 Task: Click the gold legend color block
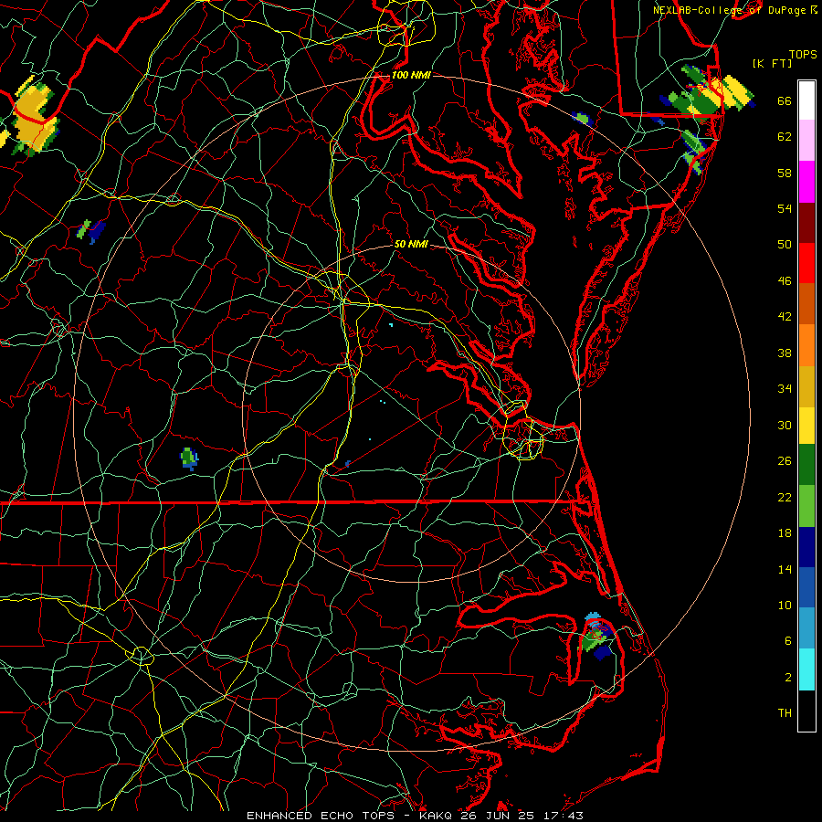coord(806,386)
